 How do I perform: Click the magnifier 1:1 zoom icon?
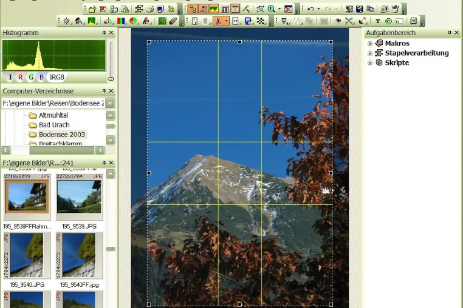[x=271, y=9]
